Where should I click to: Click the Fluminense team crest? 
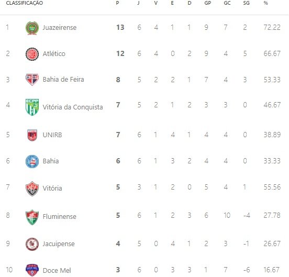(x=32, y=217)
